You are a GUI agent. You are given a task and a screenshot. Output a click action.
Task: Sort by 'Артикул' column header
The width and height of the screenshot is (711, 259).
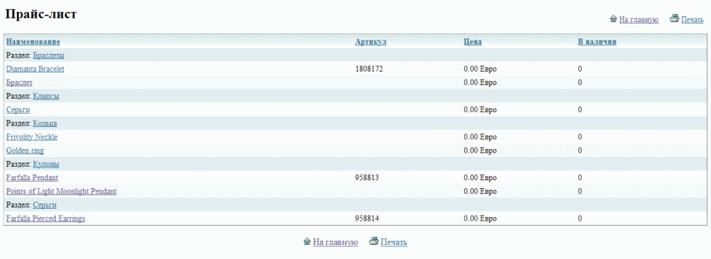click(370, 42)
